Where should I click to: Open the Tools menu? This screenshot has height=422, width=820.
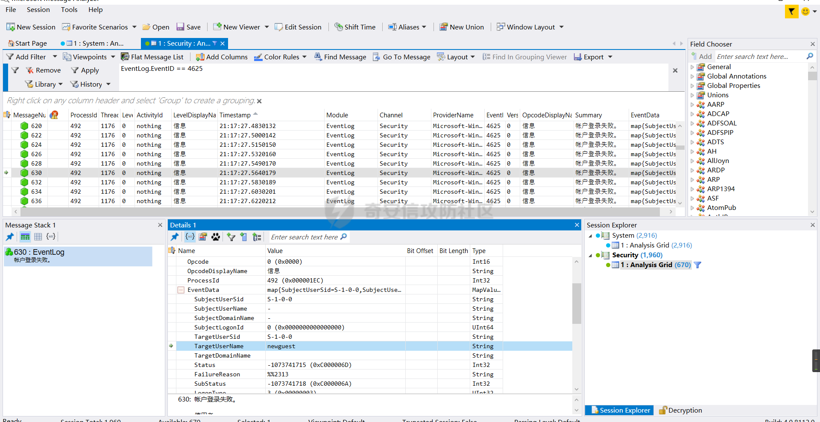pyautogui.click(x=69, y=9)
